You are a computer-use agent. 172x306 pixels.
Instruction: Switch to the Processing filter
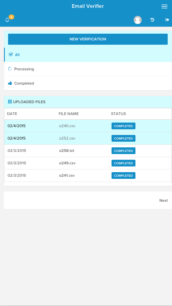click(88, 69)
